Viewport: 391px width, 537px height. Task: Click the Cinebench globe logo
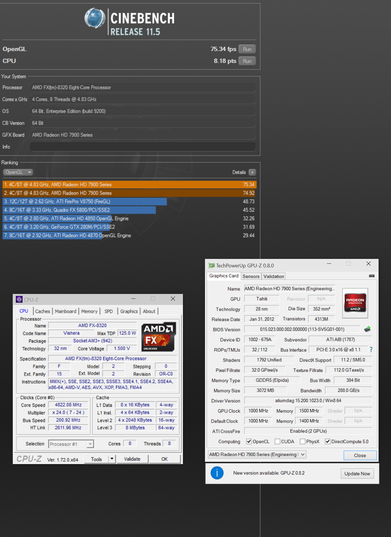coord(95,18)
